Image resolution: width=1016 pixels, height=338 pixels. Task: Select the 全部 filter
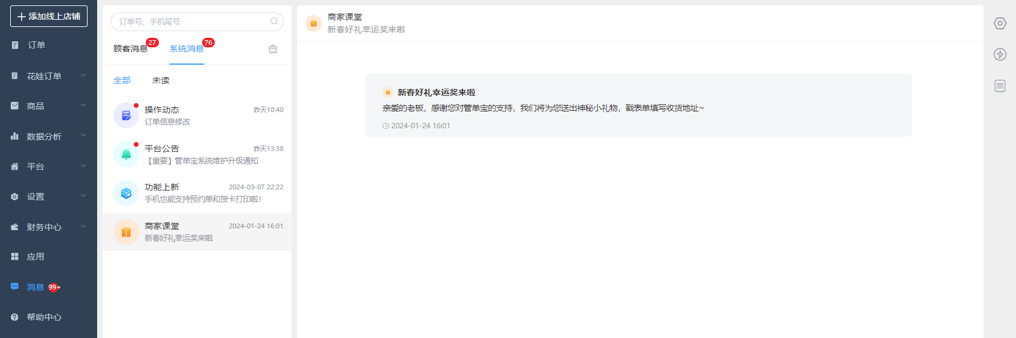(122, 80)
